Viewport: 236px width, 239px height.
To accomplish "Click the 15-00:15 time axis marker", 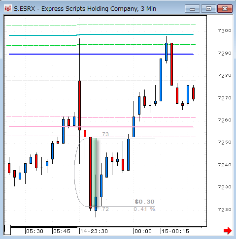I will [175, 231].
